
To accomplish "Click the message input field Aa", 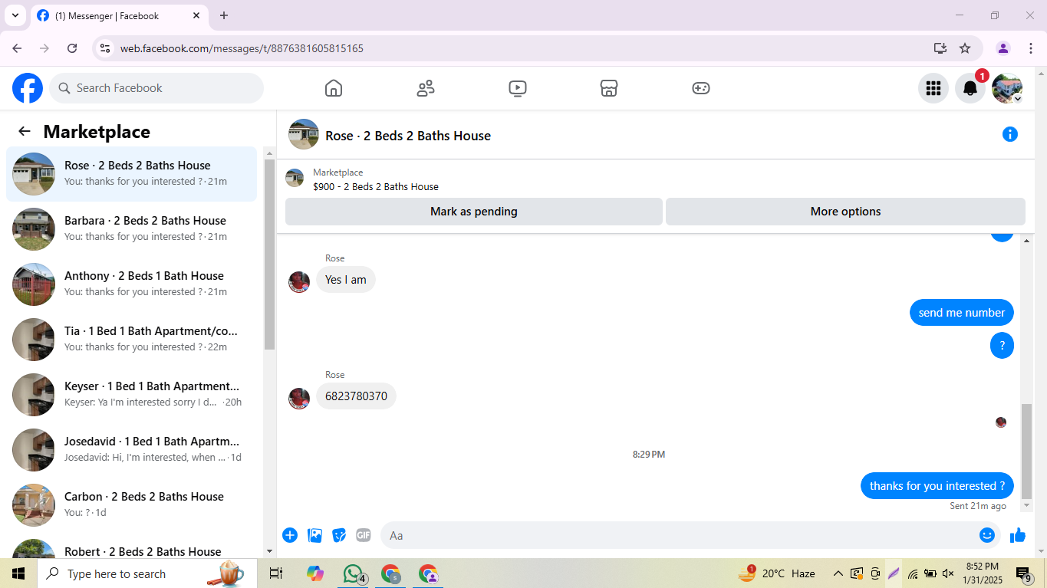I will 679,535.
